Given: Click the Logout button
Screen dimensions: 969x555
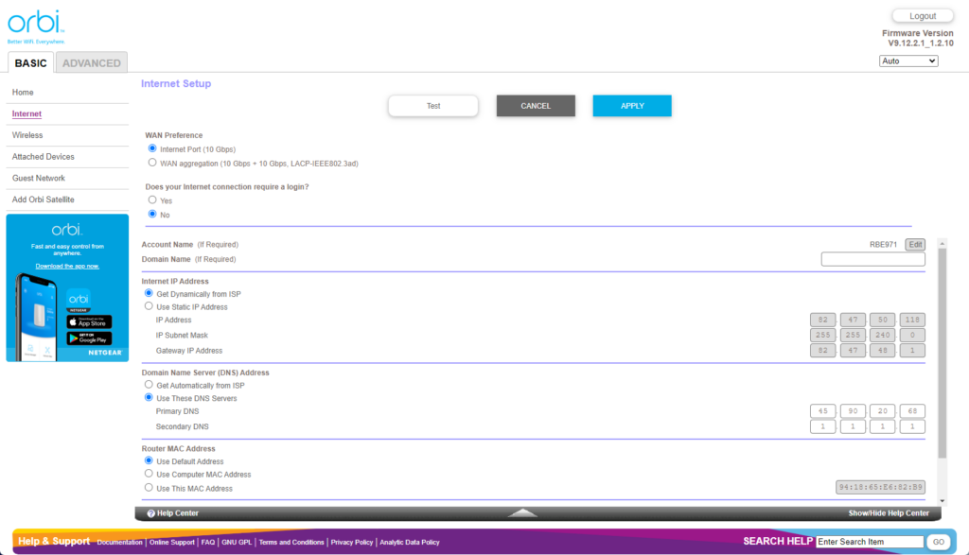Looking at the screenshot, I should coord(923,16).
